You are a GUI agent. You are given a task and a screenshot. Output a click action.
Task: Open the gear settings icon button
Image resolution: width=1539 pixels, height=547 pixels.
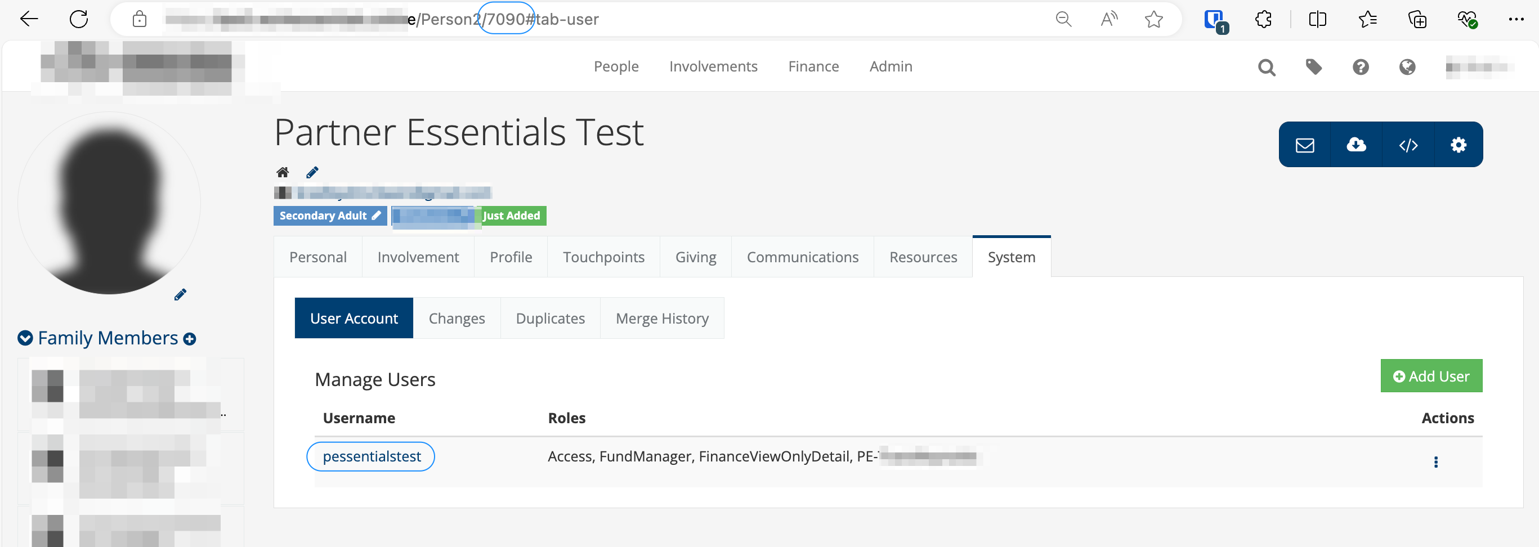(x=1459, y=145)
